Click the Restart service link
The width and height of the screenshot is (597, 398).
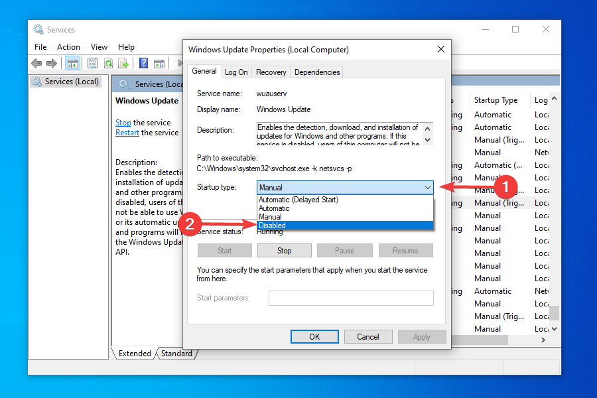point(127,132)
